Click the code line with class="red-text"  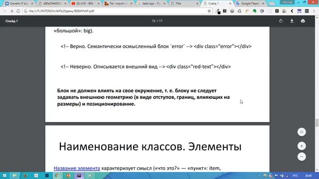point(146,67)
